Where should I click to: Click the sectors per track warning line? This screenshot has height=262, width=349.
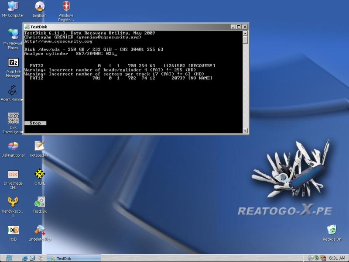coord(114,74)
